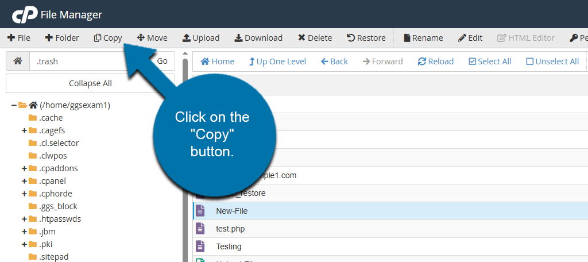The height and width of the screenshot is (262, 588).
Task: Collapse the /home/ggsexam1 root node
Action: 14,105
